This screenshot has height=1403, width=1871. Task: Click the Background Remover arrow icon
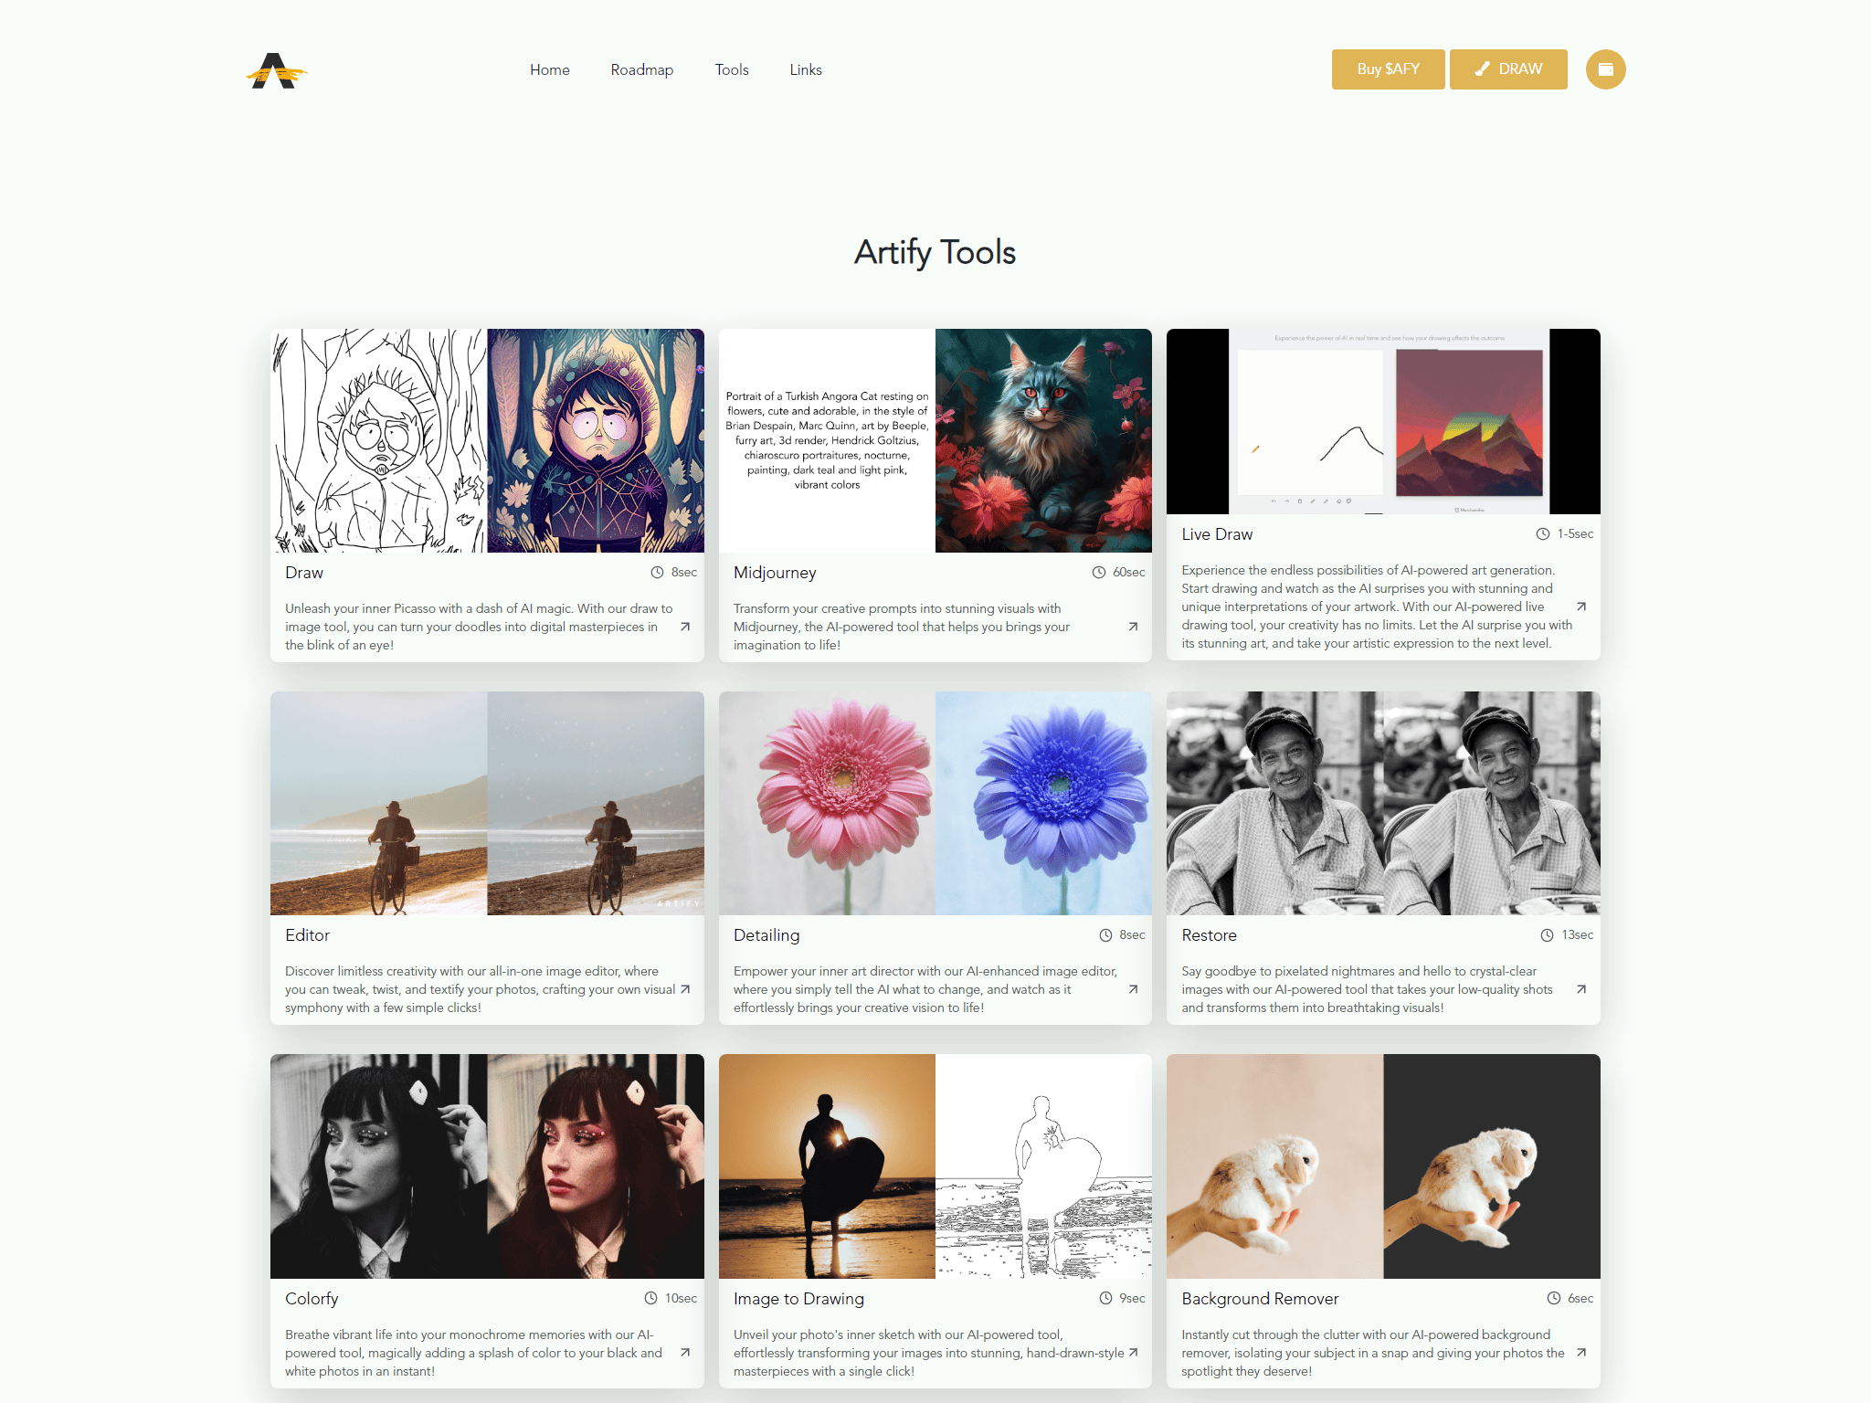(1581, 1353)
